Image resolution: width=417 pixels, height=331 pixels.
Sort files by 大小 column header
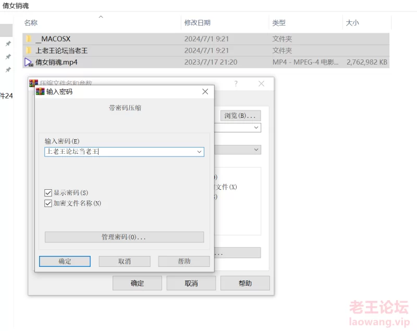tap(352, 23)
